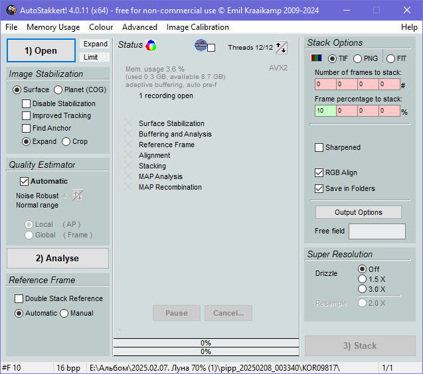The width and height of the screenshot is (423, 374).
Task: Toggle the Sharpened checkbox
Action: 319,148
